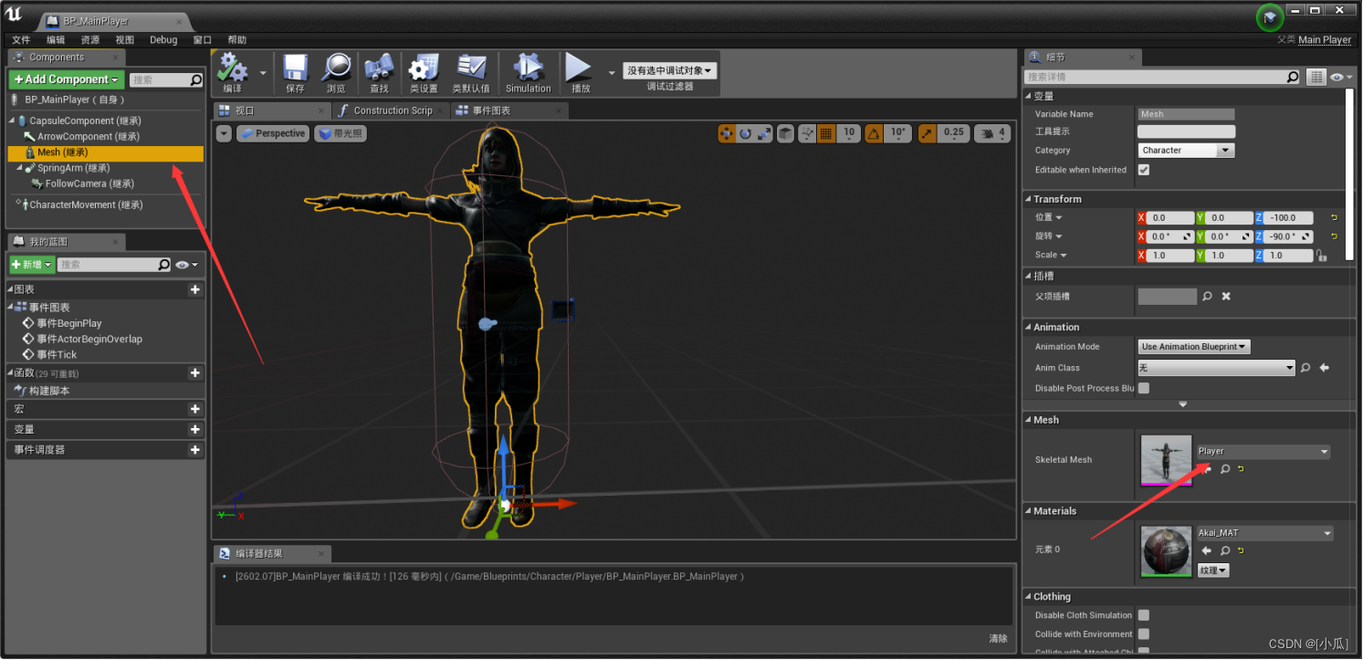Enable Collide with Environment checkbox

(x=1144, y=634)
